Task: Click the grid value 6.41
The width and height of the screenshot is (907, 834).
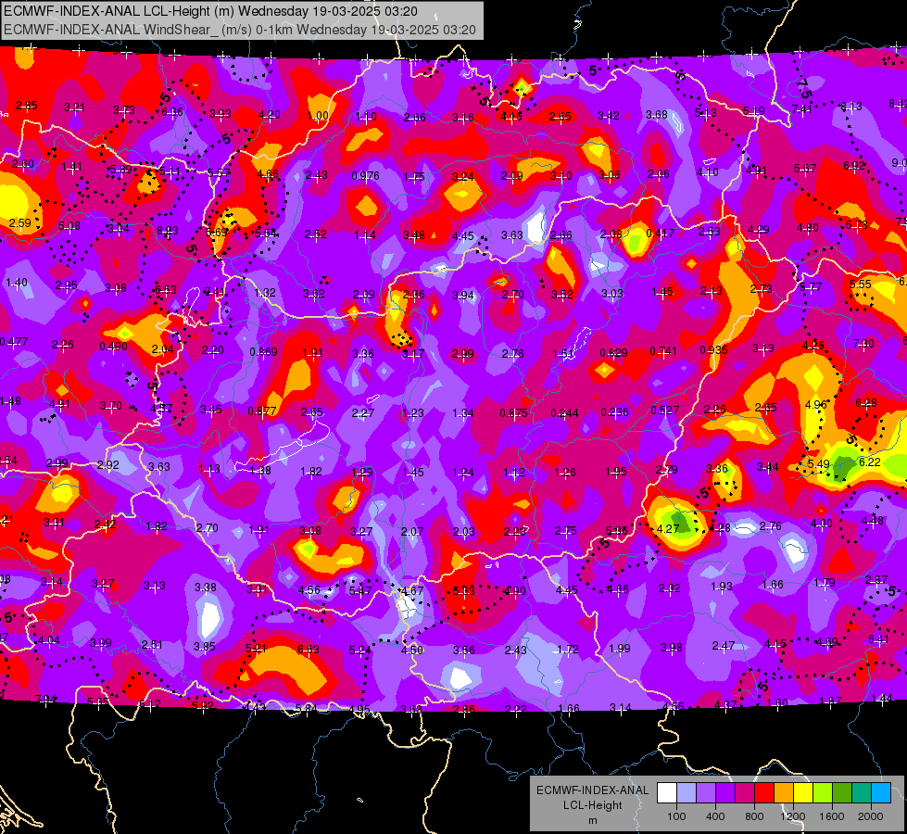Action: (878, 639)
